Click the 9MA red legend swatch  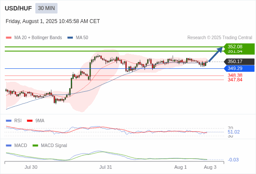pos(30,121)
